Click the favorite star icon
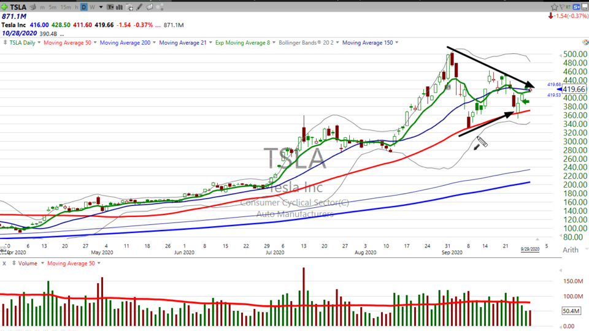 point(554,7)
